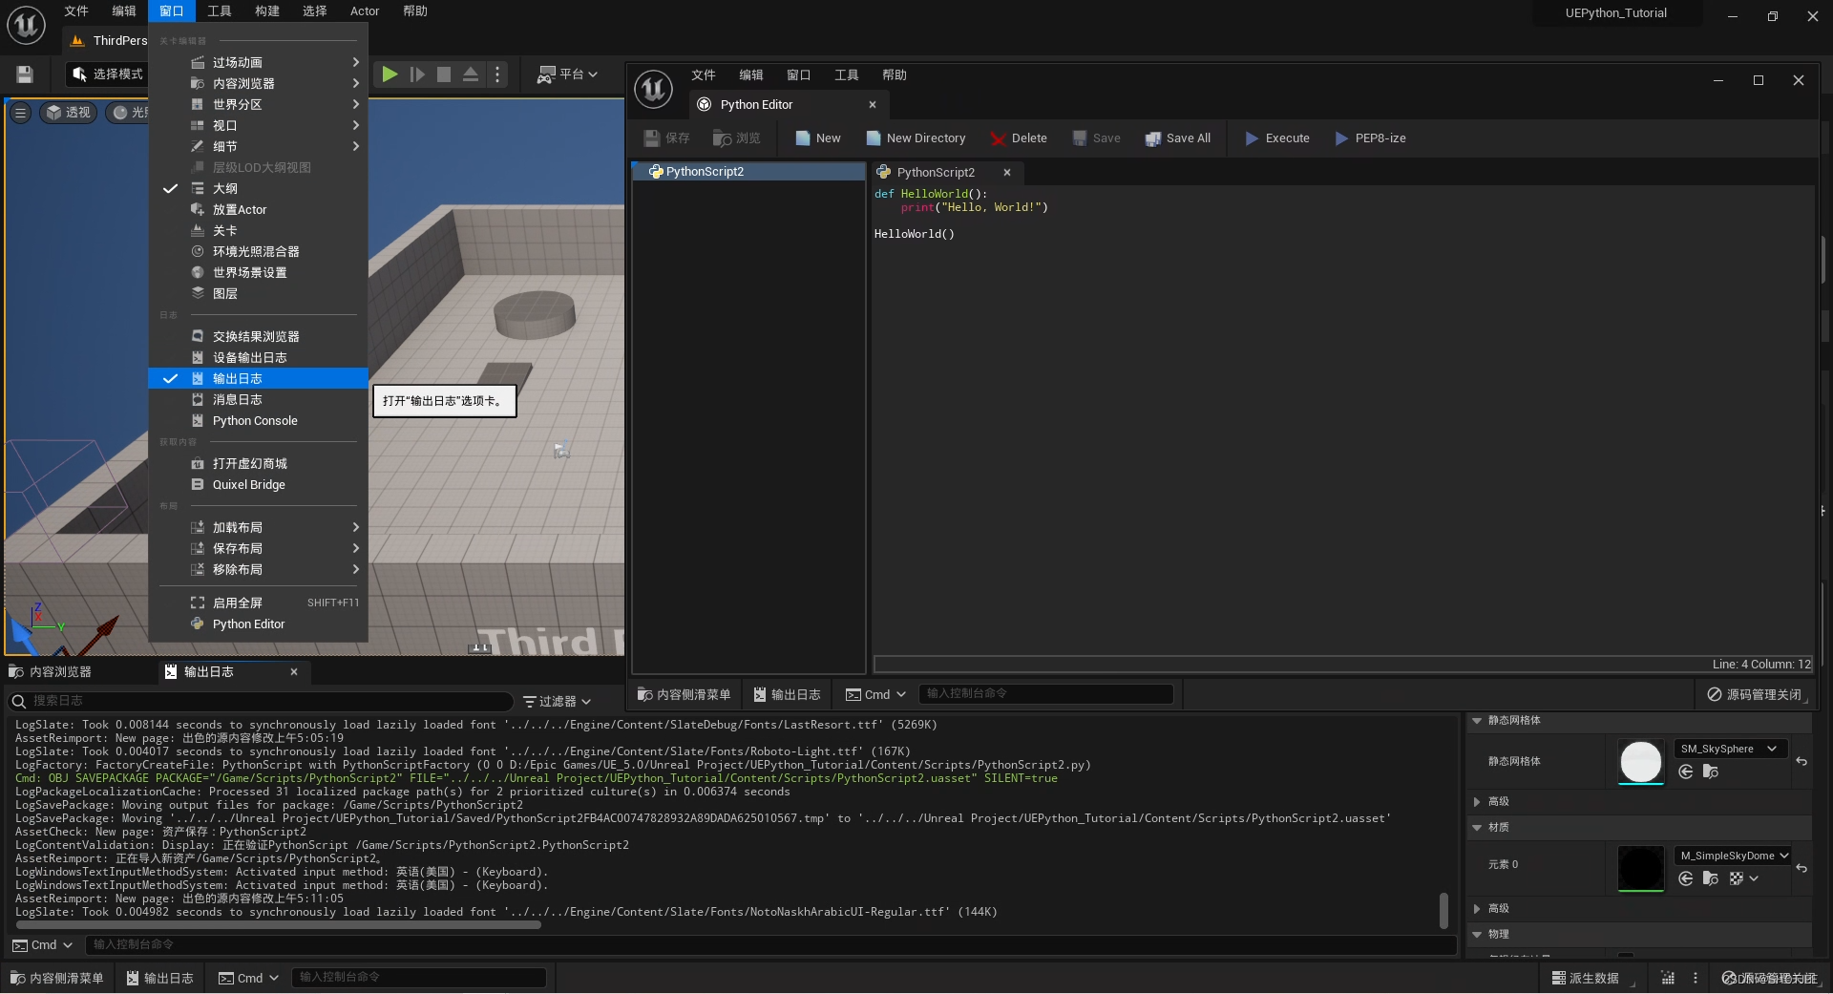Expand 视口 submenu
This screenshot has height=994, width=1833.
[x=258, y=126]
